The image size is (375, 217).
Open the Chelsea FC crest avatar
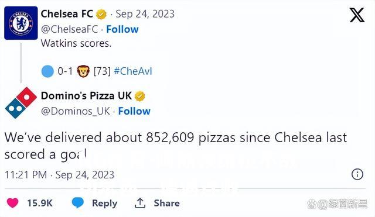21,23
